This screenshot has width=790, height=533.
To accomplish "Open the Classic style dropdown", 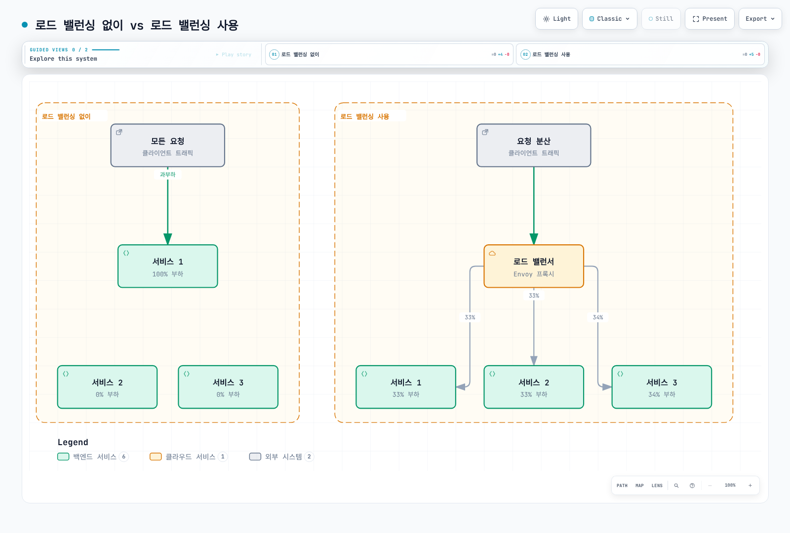I will pos(610,19).
